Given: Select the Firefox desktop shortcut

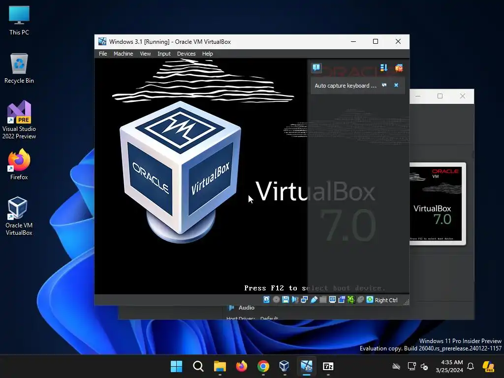Looking at the screenshot, I should point(19,164).
